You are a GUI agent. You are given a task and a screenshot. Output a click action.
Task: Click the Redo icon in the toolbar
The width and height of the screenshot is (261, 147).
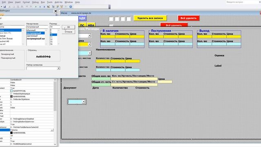31,7
